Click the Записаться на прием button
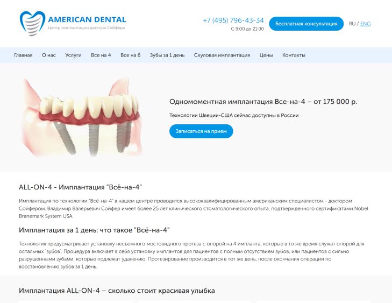The height and width of the screenshot is (303, 392). [x=201, y=131]
